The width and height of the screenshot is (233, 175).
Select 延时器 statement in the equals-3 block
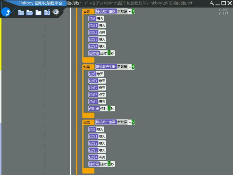[x=102, y=53]
